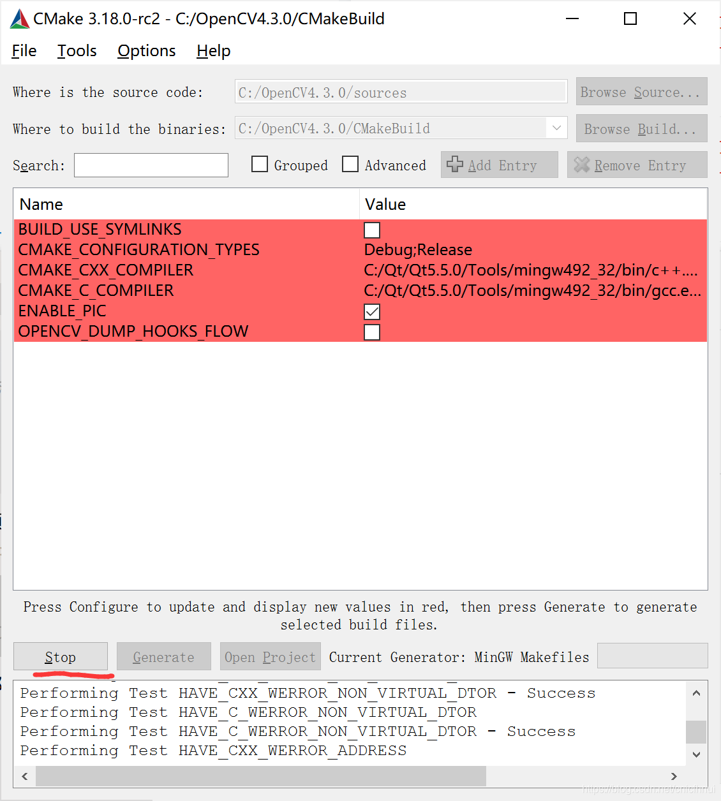Open the Options menu
The width and height of the screenshot is (721, 801).
tap(147, 51)
